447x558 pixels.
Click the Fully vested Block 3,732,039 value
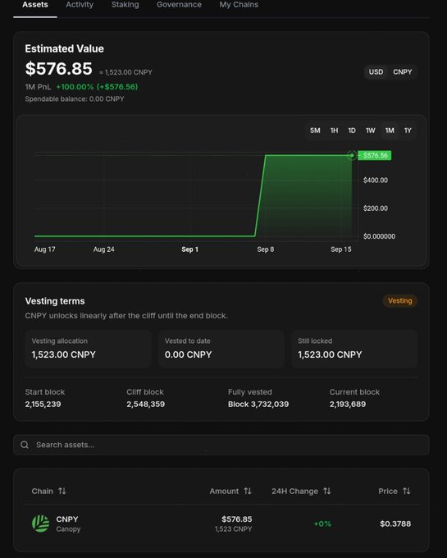[x=258, y=405]
